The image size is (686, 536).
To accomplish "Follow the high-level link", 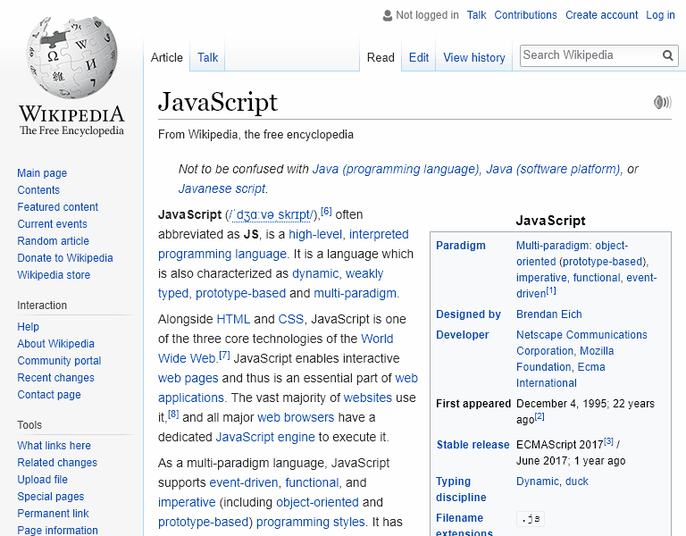I will click(315, 235).
